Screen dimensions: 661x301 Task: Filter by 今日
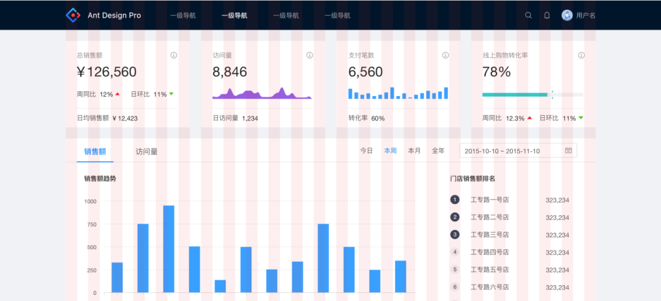coord(367,150)
